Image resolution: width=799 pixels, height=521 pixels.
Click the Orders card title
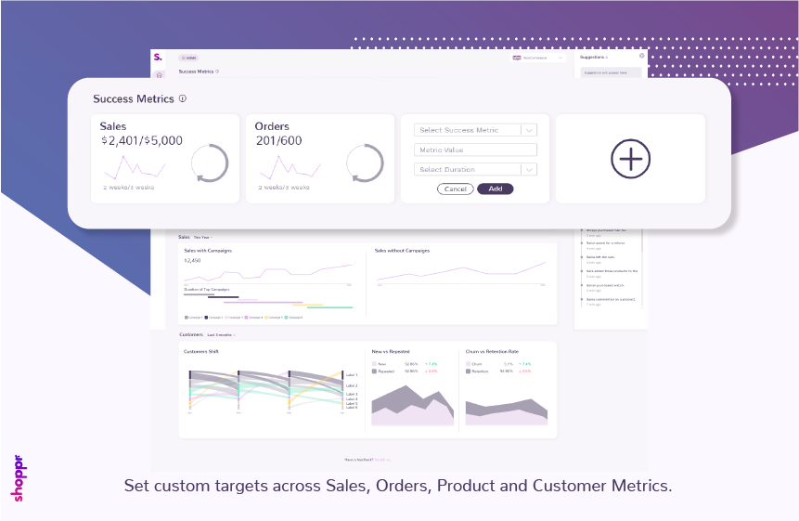272,126
